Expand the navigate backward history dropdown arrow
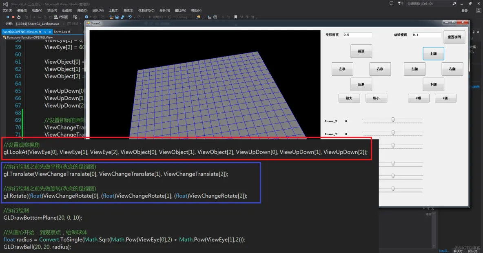The width and height of the screenshot is (483, 253). (91, 17)
